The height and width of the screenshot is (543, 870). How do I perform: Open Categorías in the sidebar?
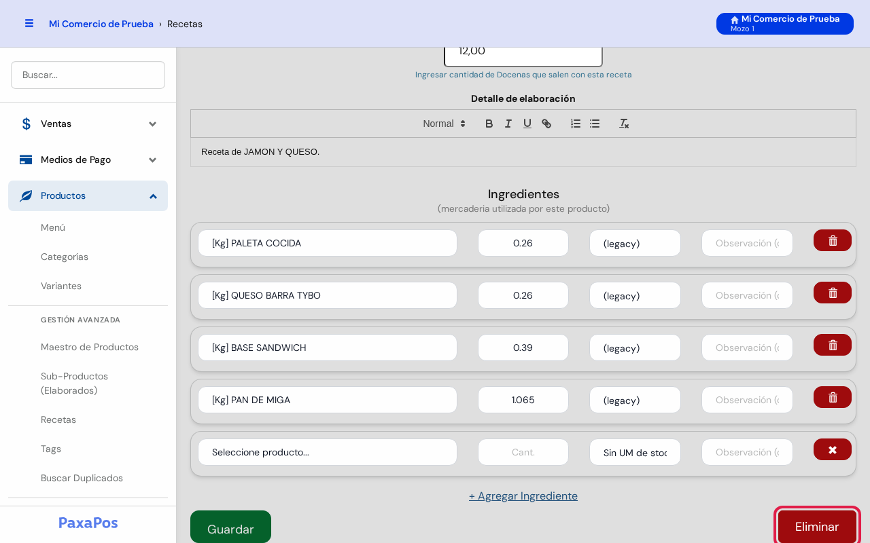pyautogui.click(x=65, y=257)
